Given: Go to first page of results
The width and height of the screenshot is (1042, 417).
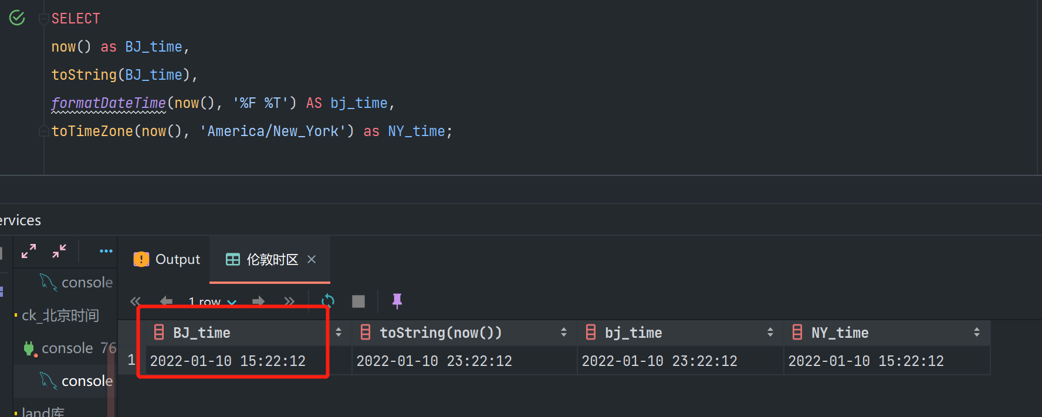Looking at the screenshot, I should [x=136, y=301].
